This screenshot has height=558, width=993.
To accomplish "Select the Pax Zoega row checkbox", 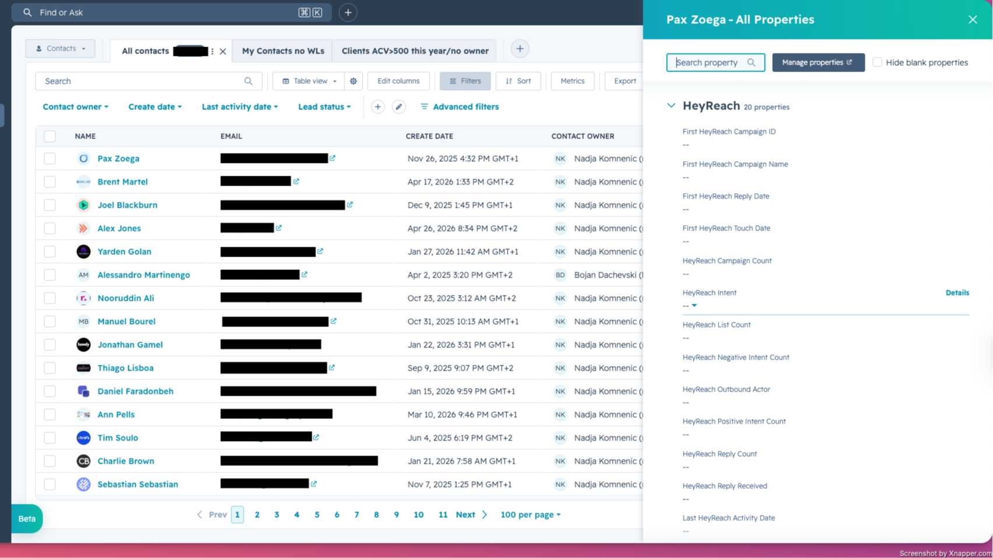I will click(x=50, y=158).
